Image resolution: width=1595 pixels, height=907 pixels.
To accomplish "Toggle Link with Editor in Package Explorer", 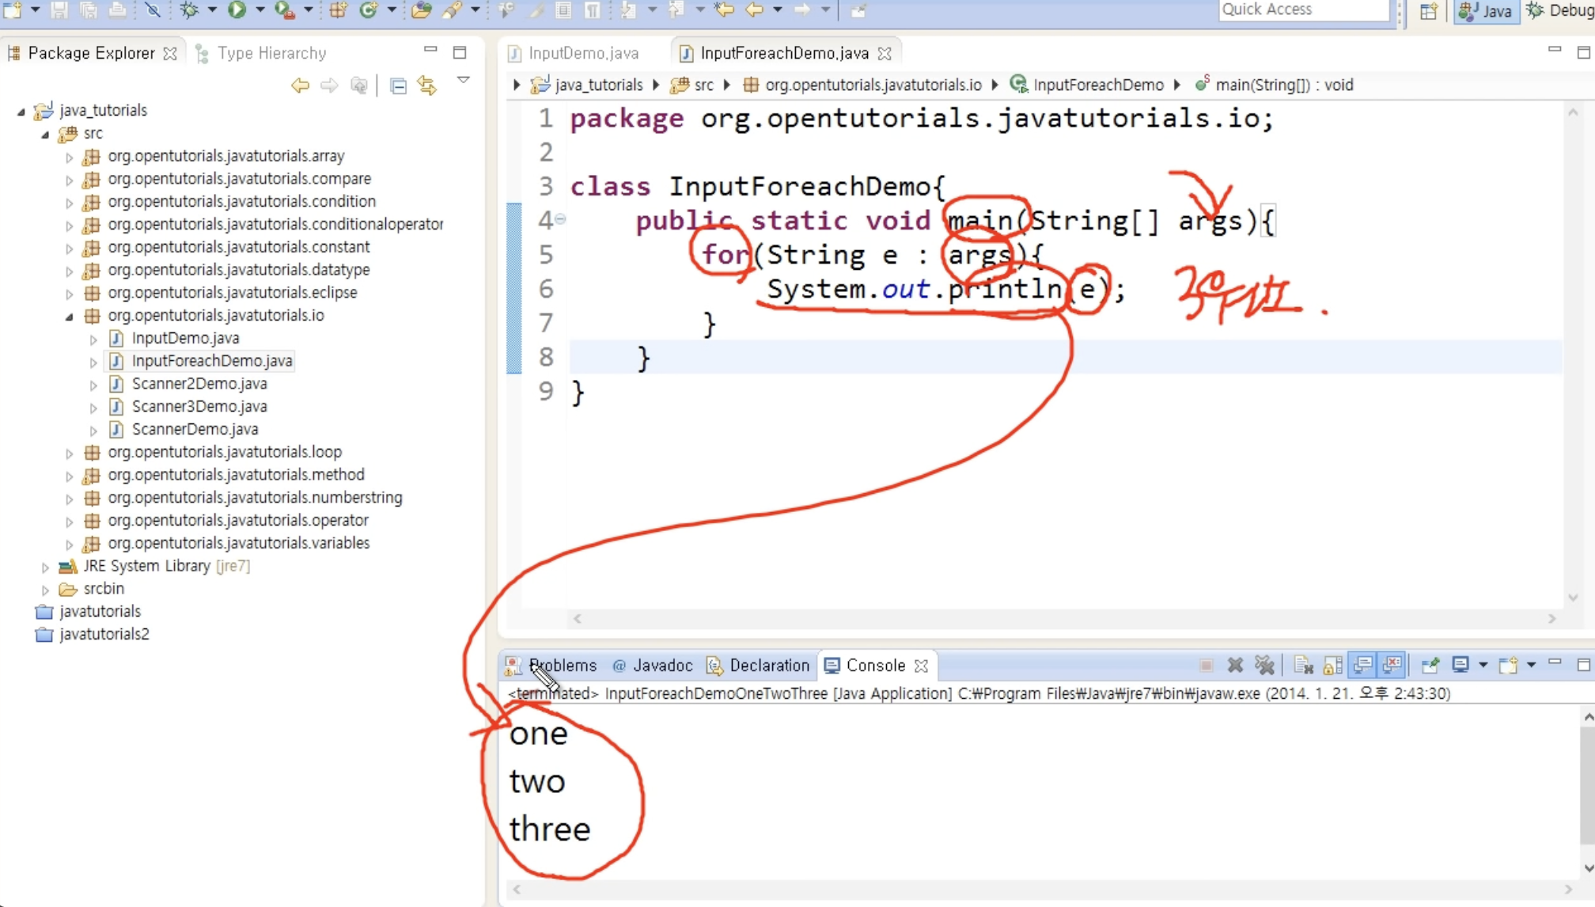I will coord(427,85).
